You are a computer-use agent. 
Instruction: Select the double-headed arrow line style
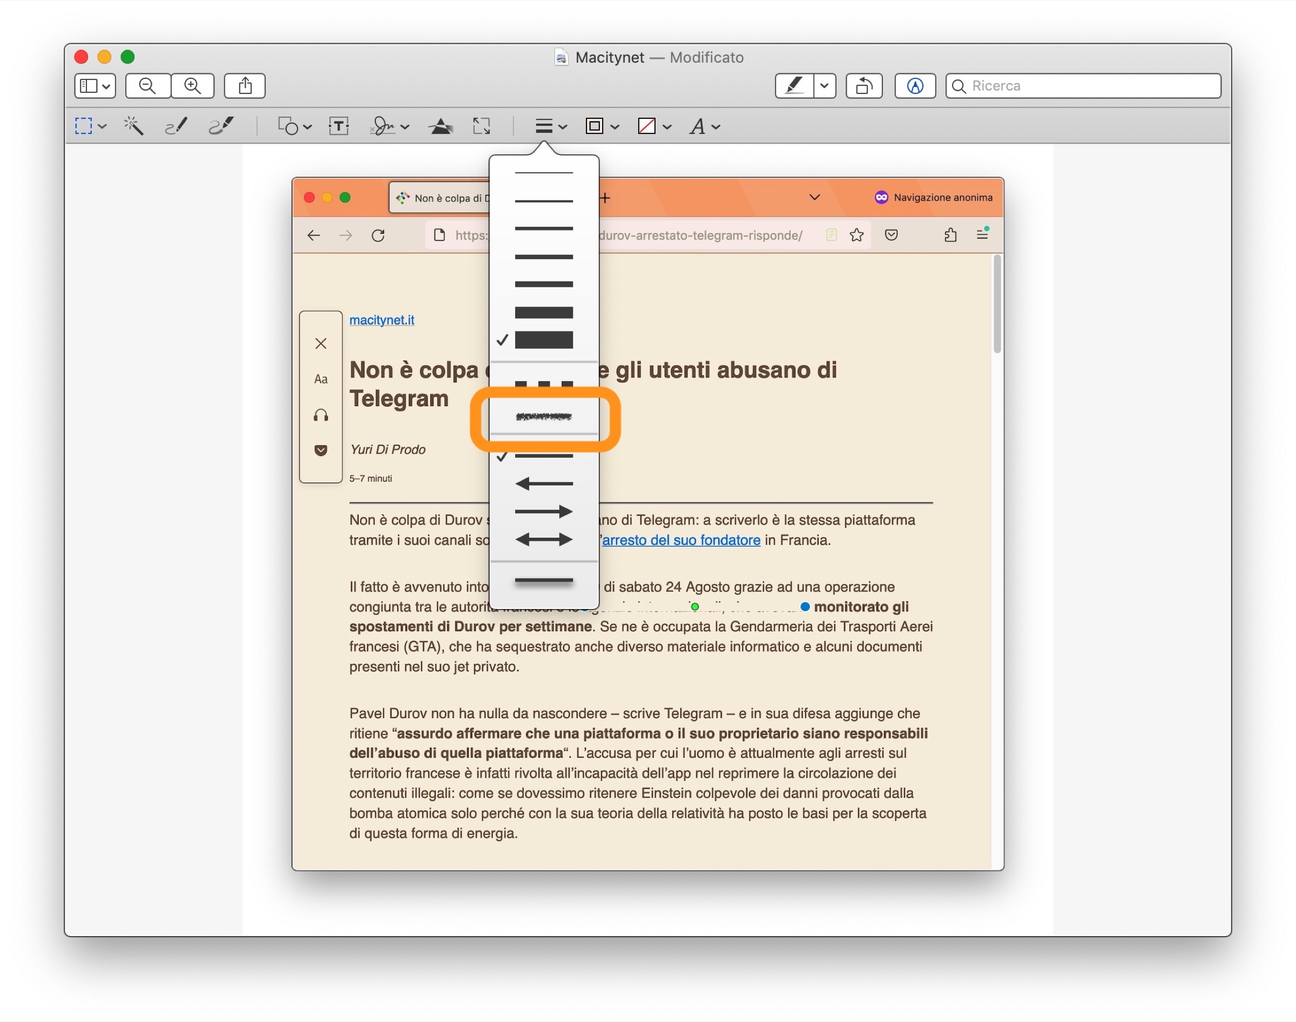point(543,540)
